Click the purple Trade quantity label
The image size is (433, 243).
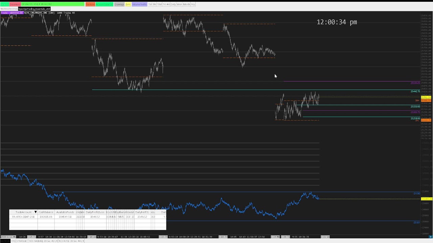point(12,13)
